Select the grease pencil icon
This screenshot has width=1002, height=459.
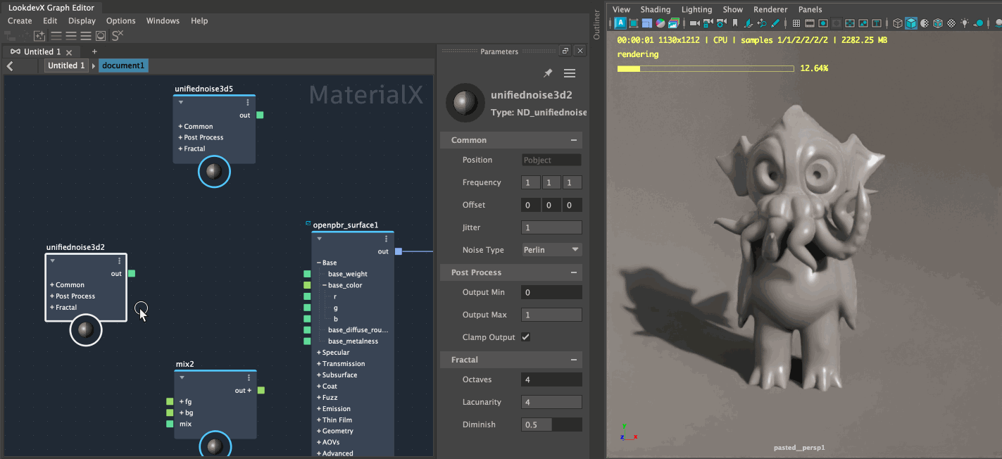tap(775, 23)
